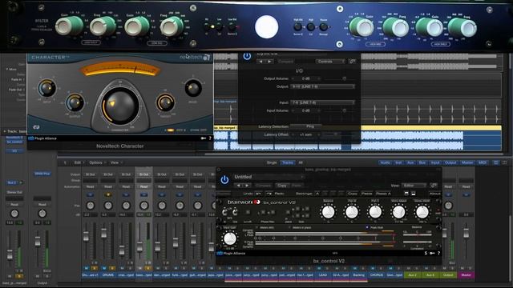Toggle the MIDI channel filter in the mixer
The image size is (513, 288).
[483, 162]
